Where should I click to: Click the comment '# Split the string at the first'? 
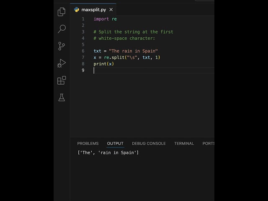pyautogui.click(x=133, y=32)
